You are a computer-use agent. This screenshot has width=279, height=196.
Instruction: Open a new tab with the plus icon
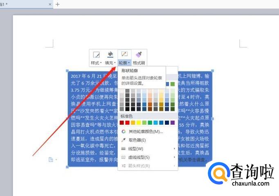pyautogui.click(x=58, y=4)
